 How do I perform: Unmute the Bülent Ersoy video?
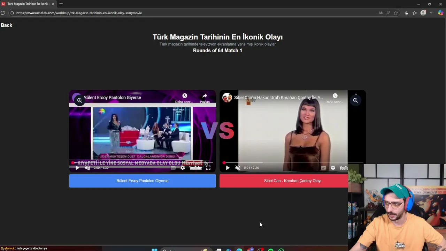point(87,168)
